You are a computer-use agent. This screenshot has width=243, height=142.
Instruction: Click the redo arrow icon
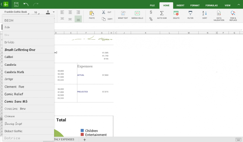coord(36,4)
